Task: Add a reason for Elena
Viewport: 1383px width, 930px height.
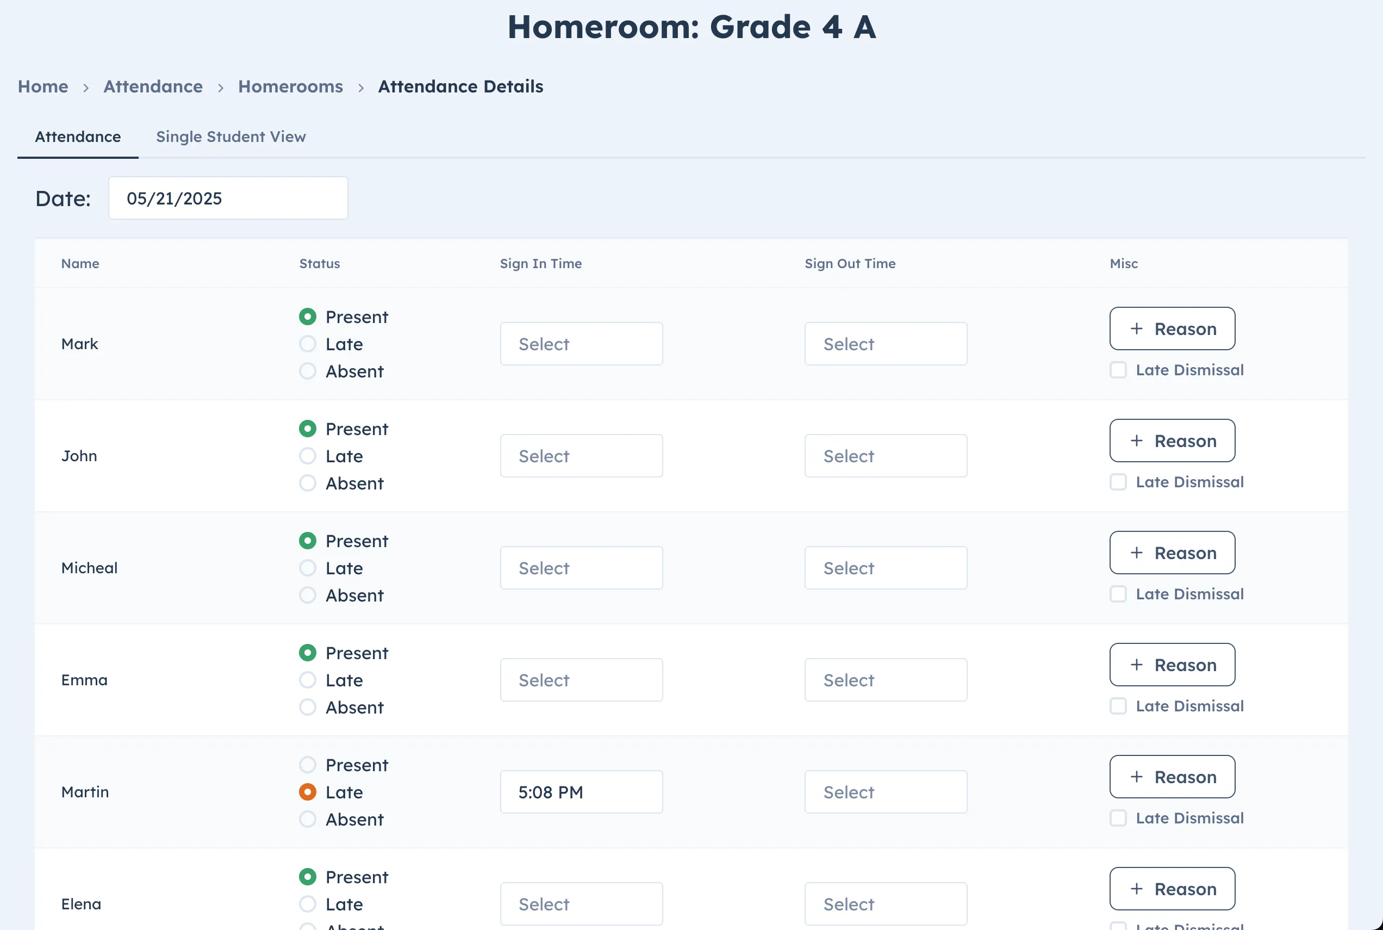Action: point(1172,889)
